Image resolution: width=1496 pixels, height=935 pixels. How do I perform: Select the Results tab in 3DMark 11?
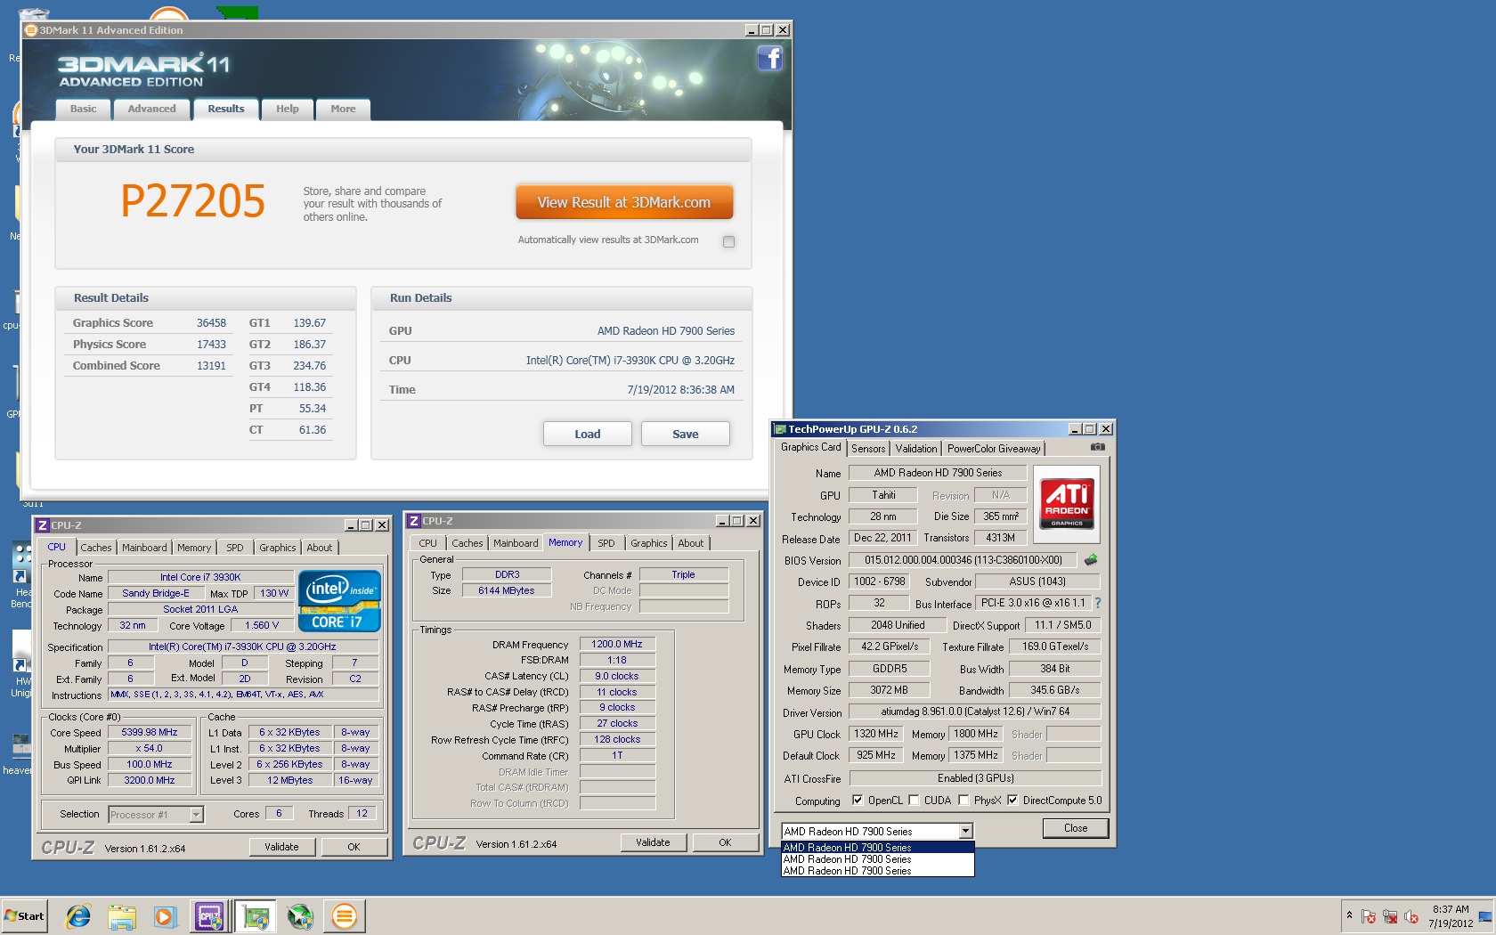[x=226, y=109]
